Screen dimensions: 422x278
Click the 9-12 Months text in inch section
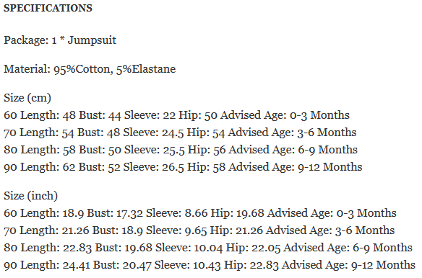coord(383,265)
